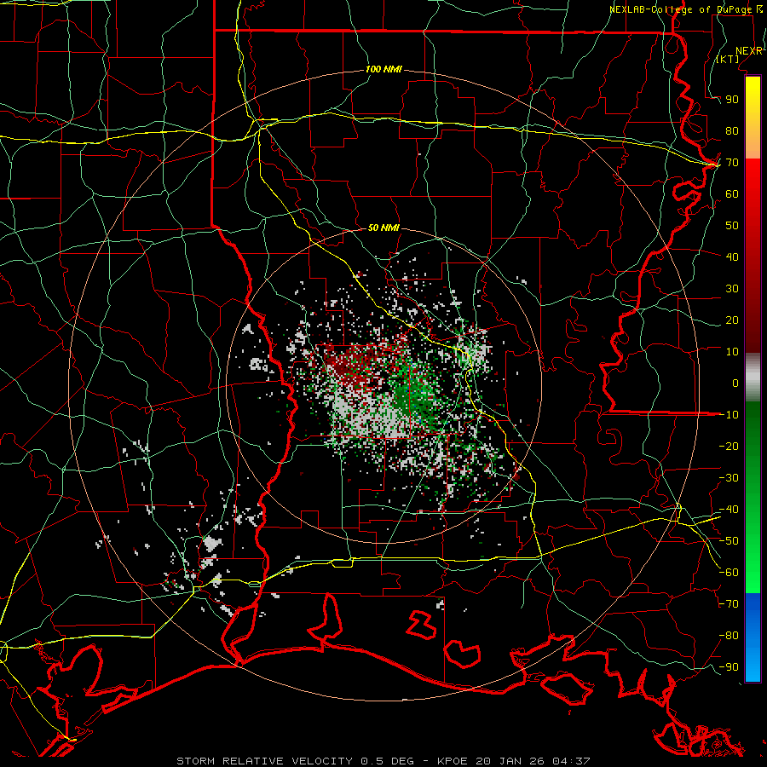Click the -80 value on the velocity scale
The image size is (767, 767).
[x=729, y=636]
